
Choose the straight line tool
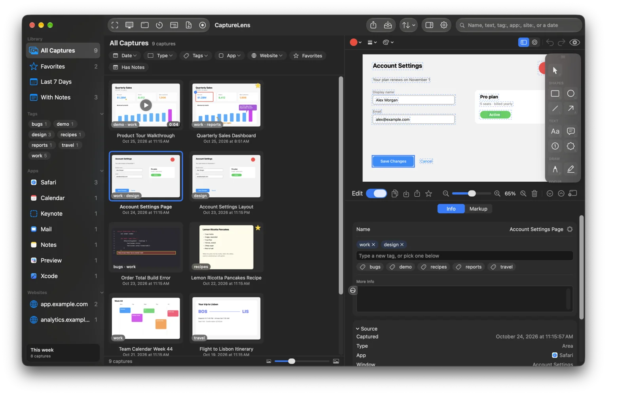point(555,108)
